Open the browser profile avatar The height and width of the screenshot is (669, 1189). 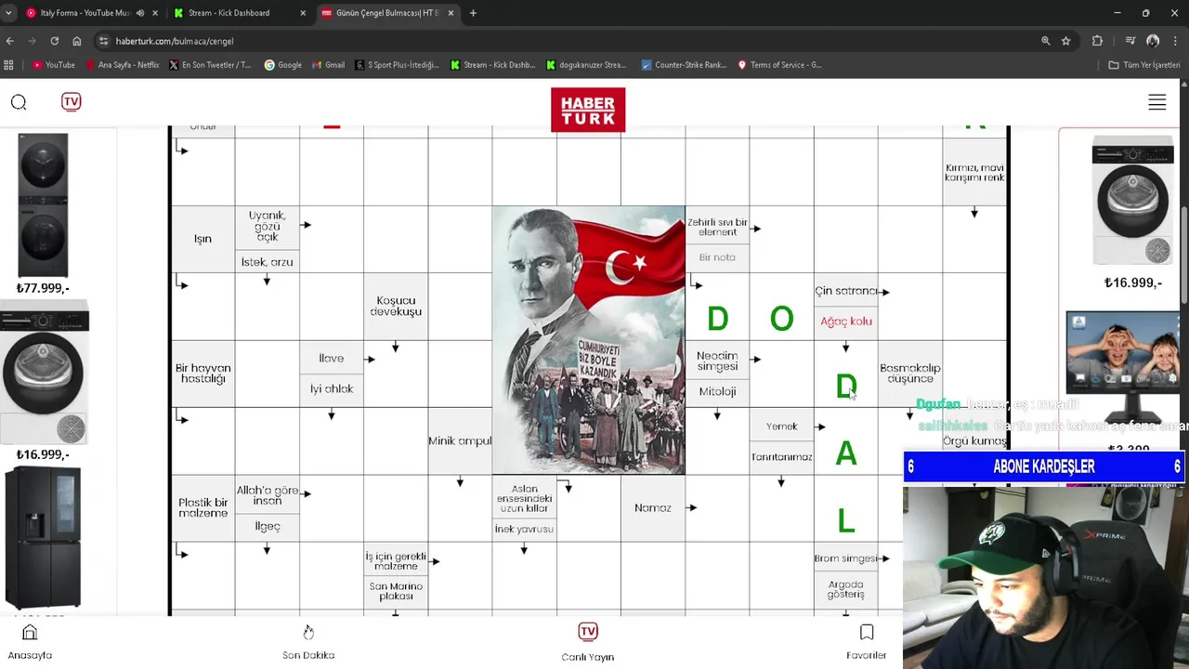click(1153, 41)
